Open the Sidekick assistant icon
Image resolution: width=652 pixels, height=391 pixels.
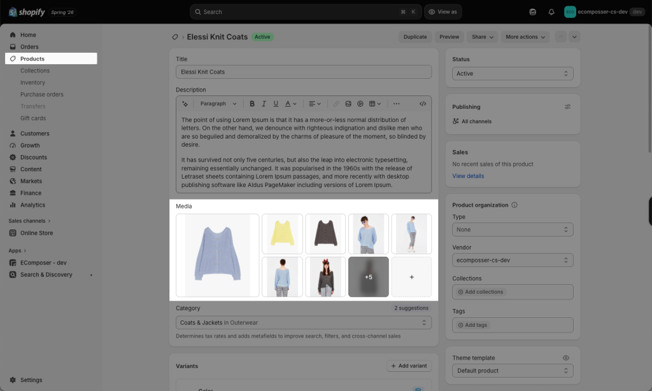(x=533, y=12)
